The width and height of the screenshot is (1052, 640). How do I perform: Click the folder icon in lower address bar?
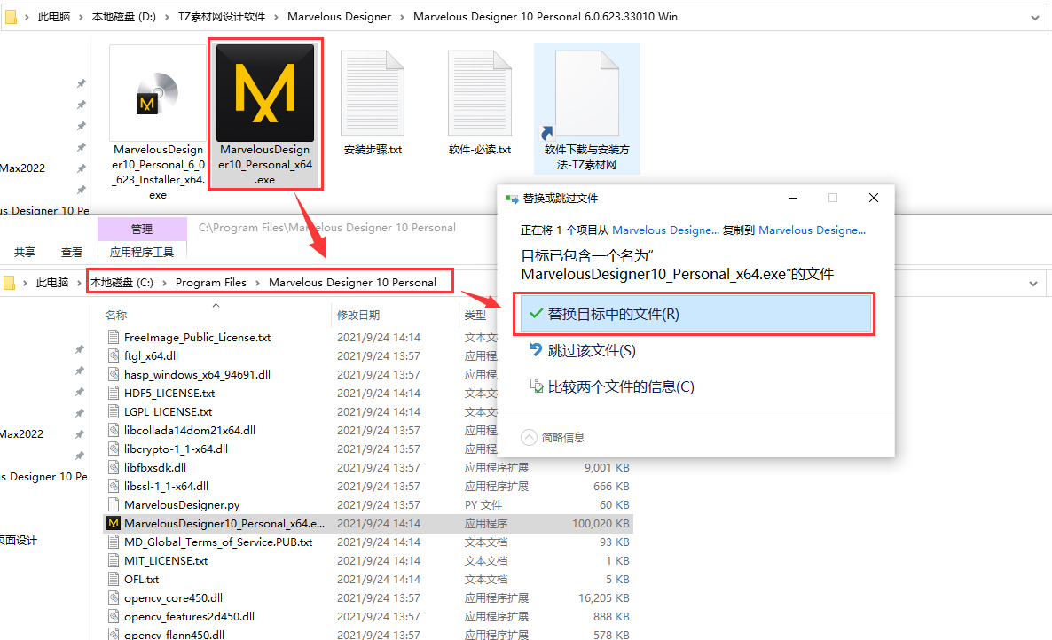(x=9, y=282)
